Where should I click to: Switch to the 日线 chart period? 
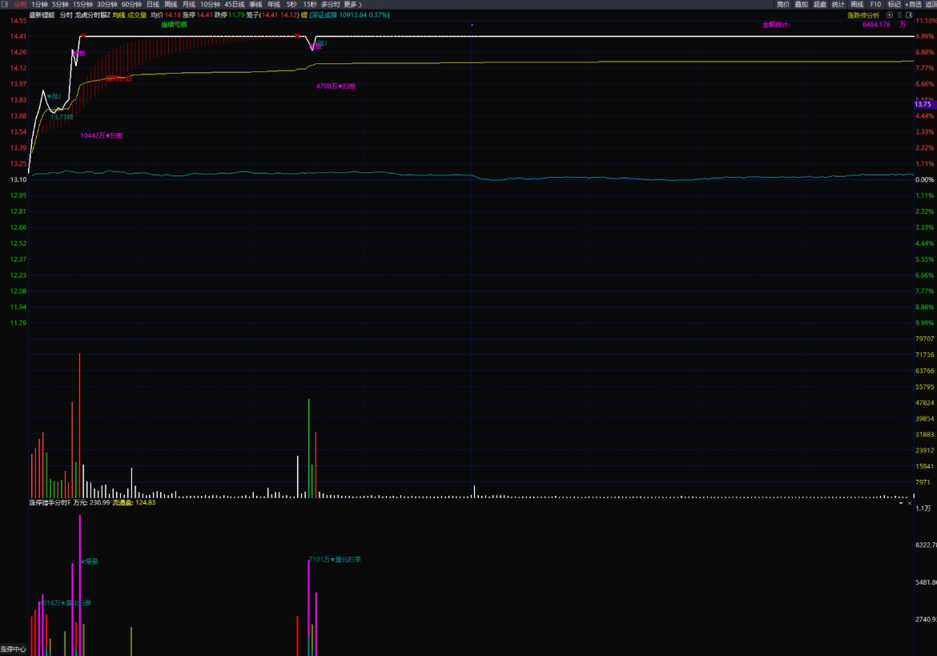(152, 4)
